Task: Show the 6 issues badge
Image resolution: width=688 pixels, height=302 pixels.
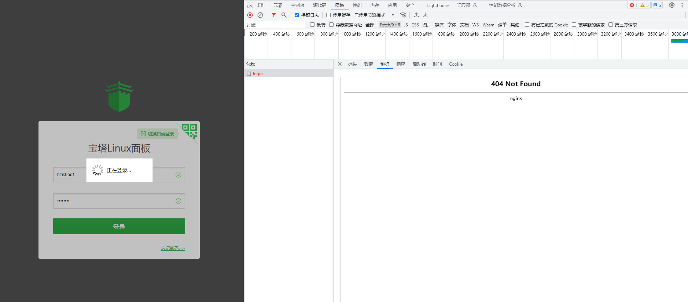Action: [x=657, y=5]
